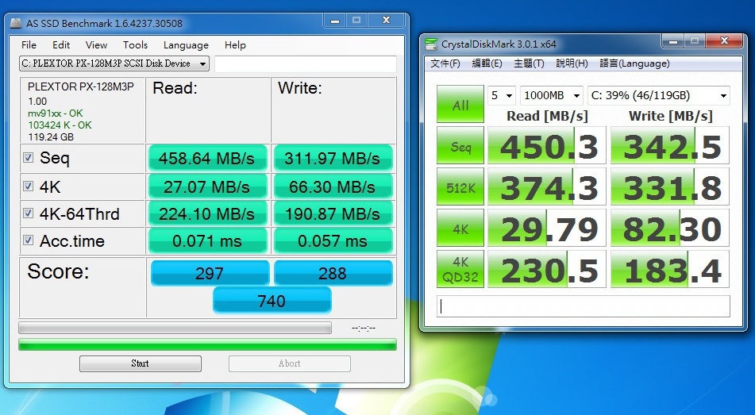Minimize the AS SSD Benchmark window
755x415 pixels.
[335, 21]
